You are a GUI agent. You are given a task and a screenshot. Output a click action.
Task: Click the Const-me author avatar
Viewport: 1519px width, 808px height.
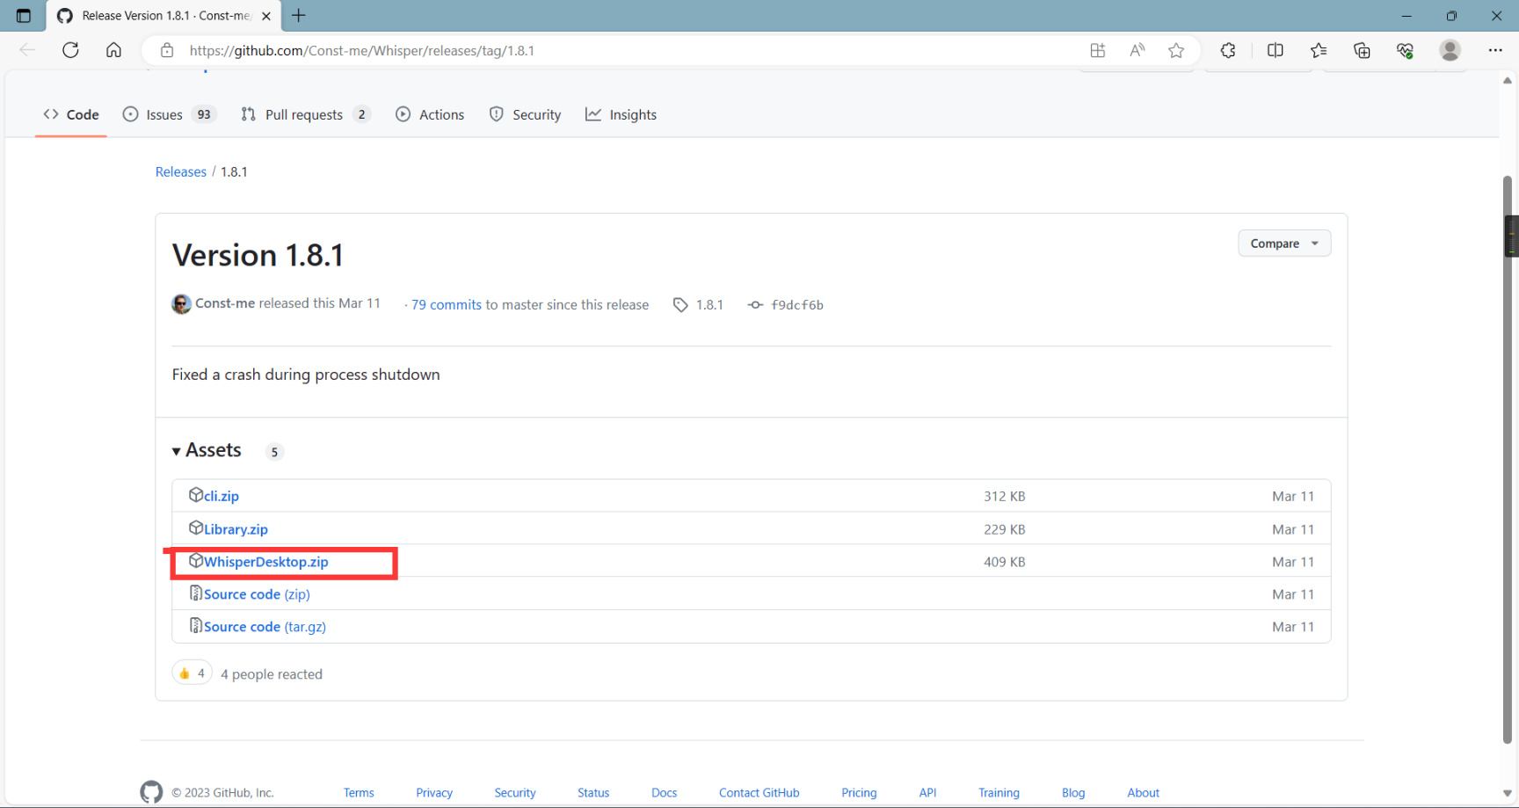[x=181, y=304]
